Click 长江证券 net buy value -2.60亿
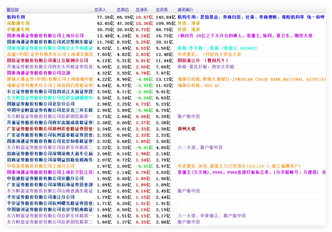 point(144,92)
